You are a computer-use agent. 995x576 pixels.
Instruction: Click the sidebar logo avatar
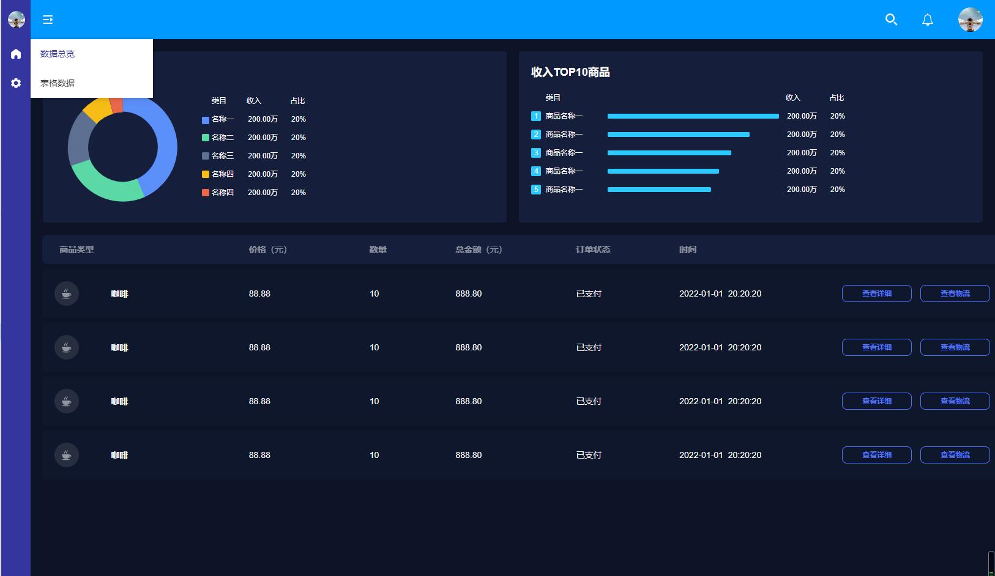17,20
